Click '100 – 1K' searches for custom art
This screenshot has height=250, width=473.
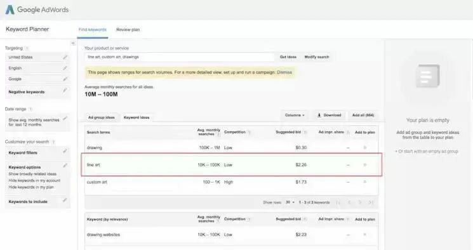click(x=211, y=182)
